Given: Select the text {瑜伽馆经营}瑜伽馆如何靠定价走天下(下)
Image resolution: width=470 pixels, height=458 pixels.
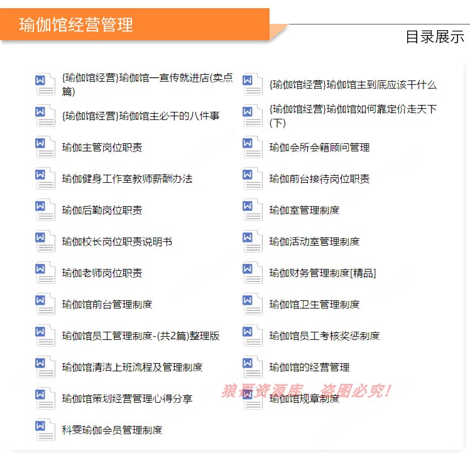Looking at the screenshot, I should point(352,116).
